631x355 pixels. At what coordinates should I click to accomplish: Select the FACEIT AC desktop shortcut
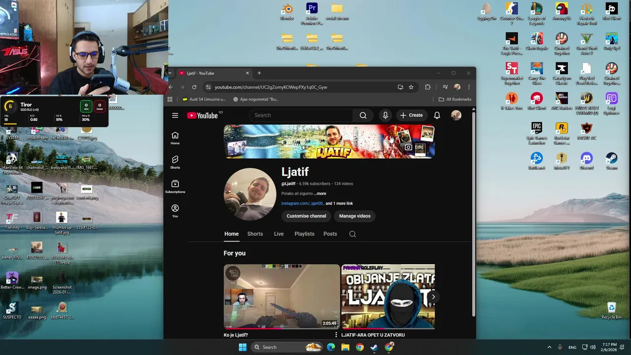(586, 131)
